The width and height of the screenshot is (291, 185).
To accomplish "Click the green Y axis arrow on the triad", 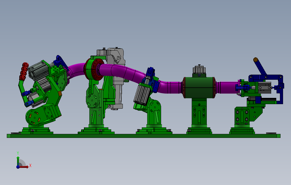I will 18,161.
